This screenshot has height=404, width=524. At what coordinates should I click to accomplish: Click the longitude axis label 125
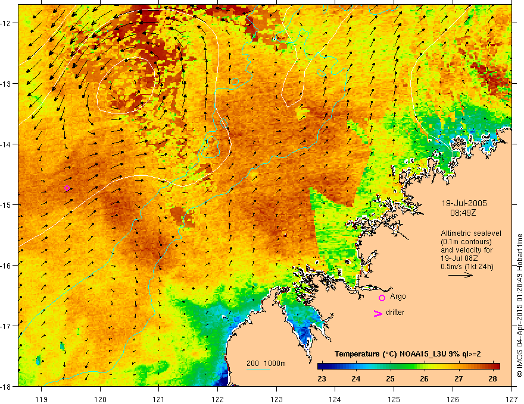(394, 399)
